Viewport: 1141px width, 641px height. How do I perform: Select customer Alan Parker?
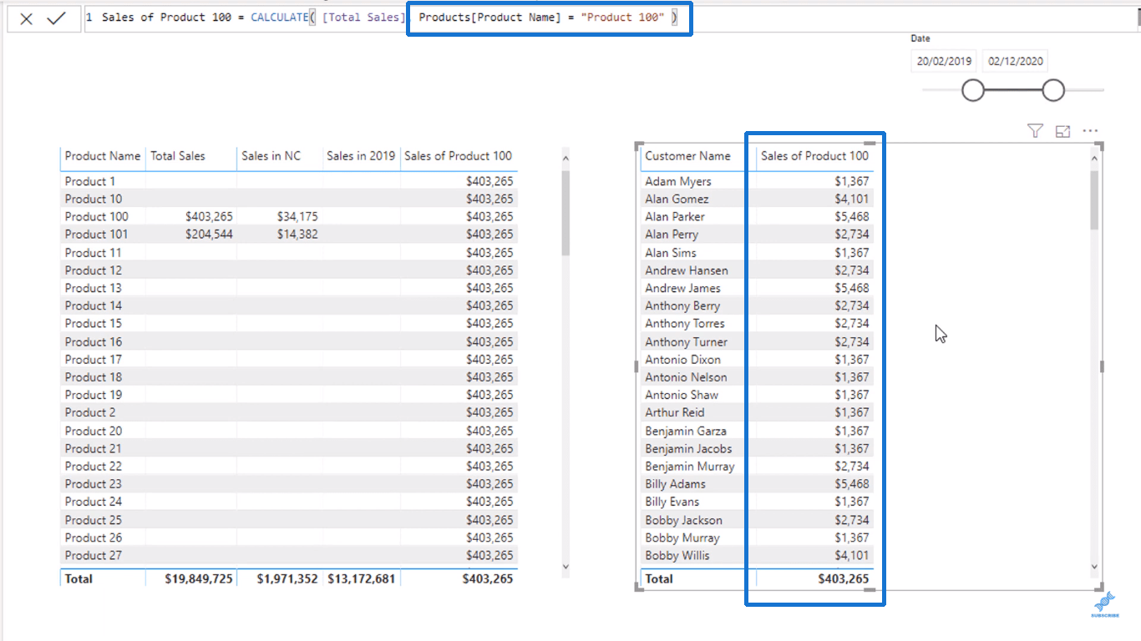coord(675,217)
